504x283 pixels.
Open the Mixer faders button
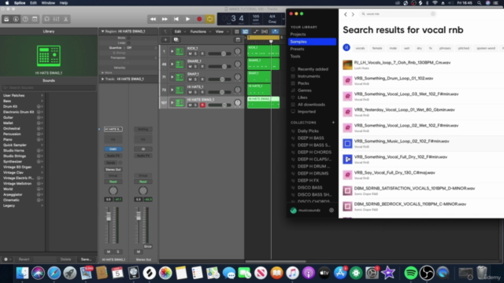[56, 19]
